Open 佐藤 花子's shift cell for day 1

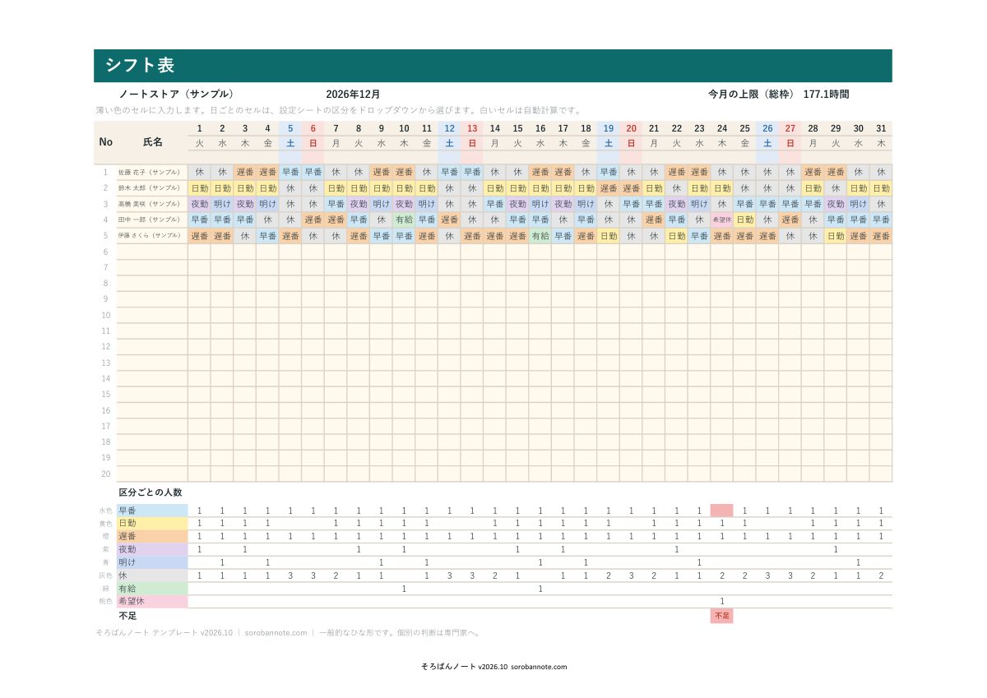click(x=200, y=173)
